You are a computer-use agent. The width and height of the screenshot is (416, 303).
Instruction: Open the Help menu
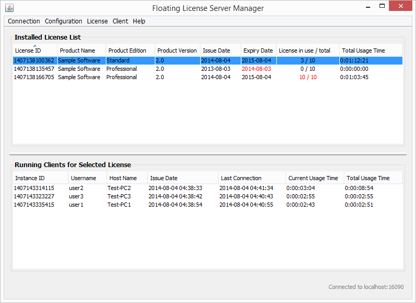(x=139, y=21)
